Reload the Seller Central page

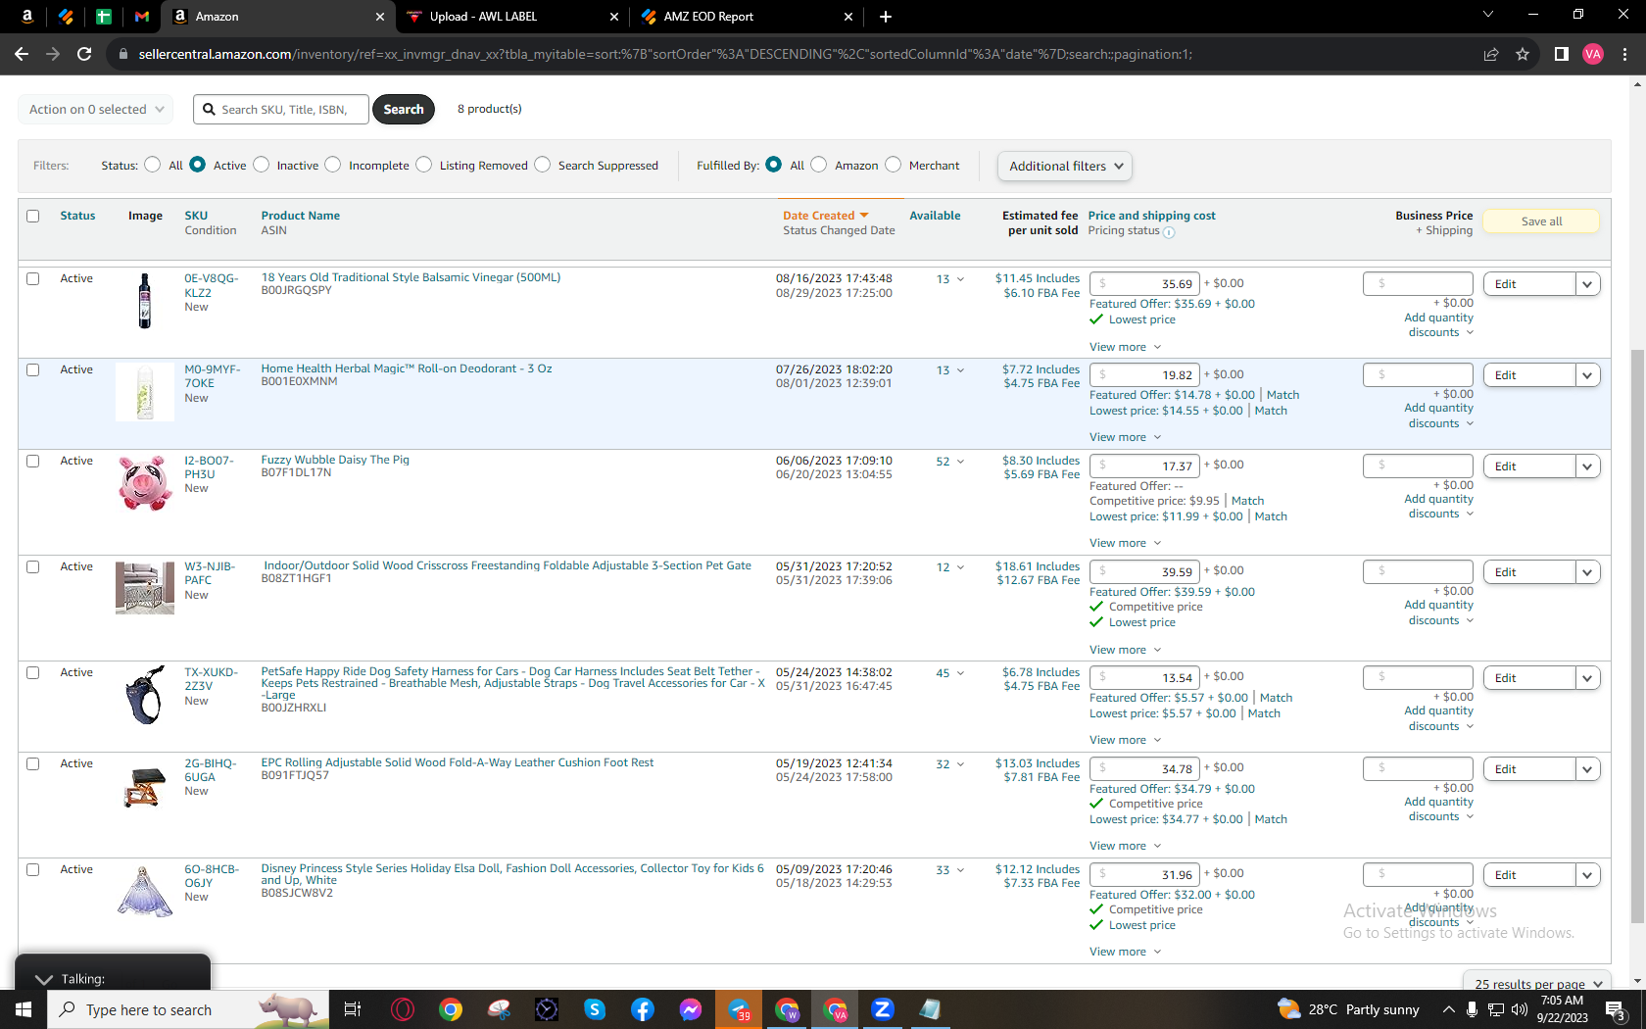tap(84, 54)
